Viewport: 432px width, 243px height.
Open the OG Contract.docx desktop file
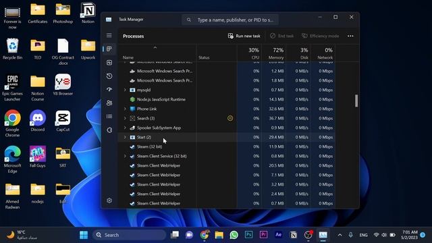[63, 52]
